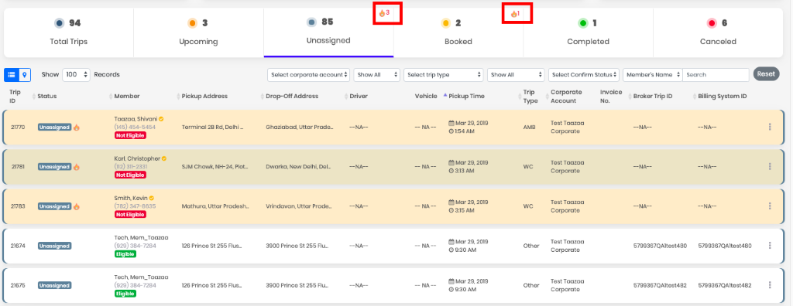Click Trip ID 21781 cell
This screenshot has height=306, width=793.
(x=17, y=167)
